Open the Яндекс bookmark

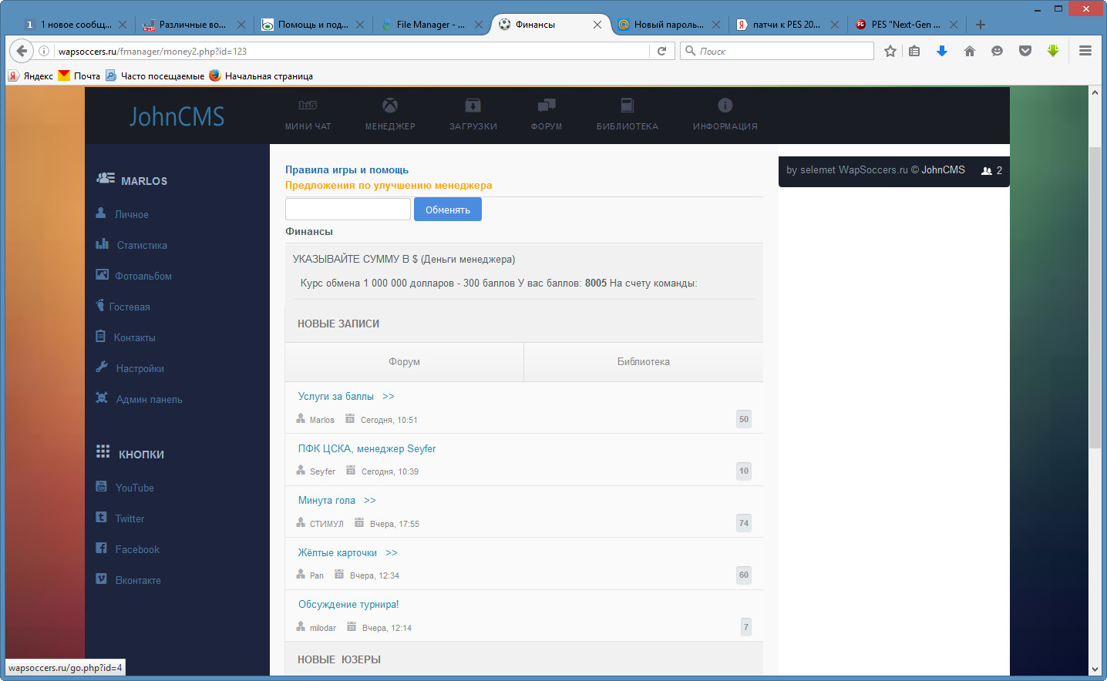[31, 75]
